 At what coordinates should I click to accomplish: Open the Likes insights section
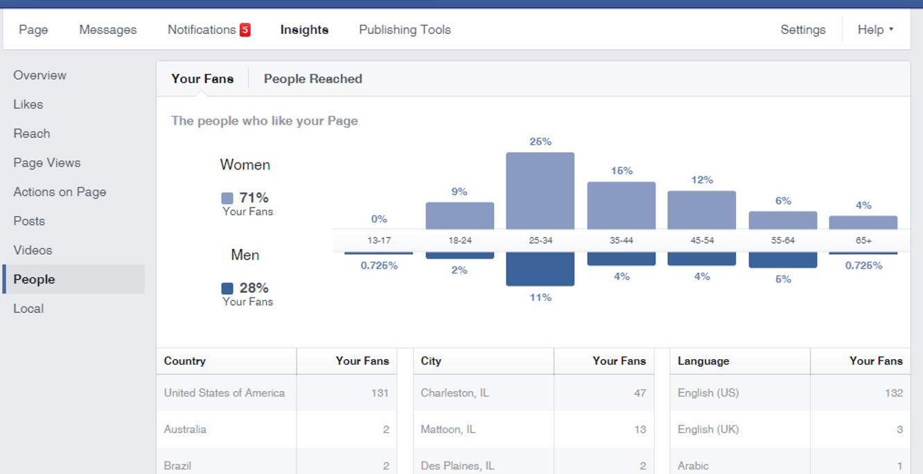point(28,104)
